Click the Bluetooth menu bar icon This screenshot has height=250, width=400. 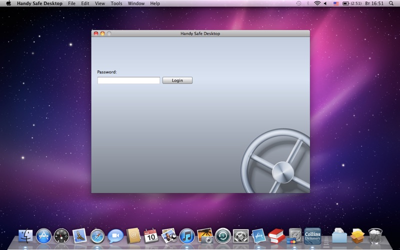coord(307,3)
